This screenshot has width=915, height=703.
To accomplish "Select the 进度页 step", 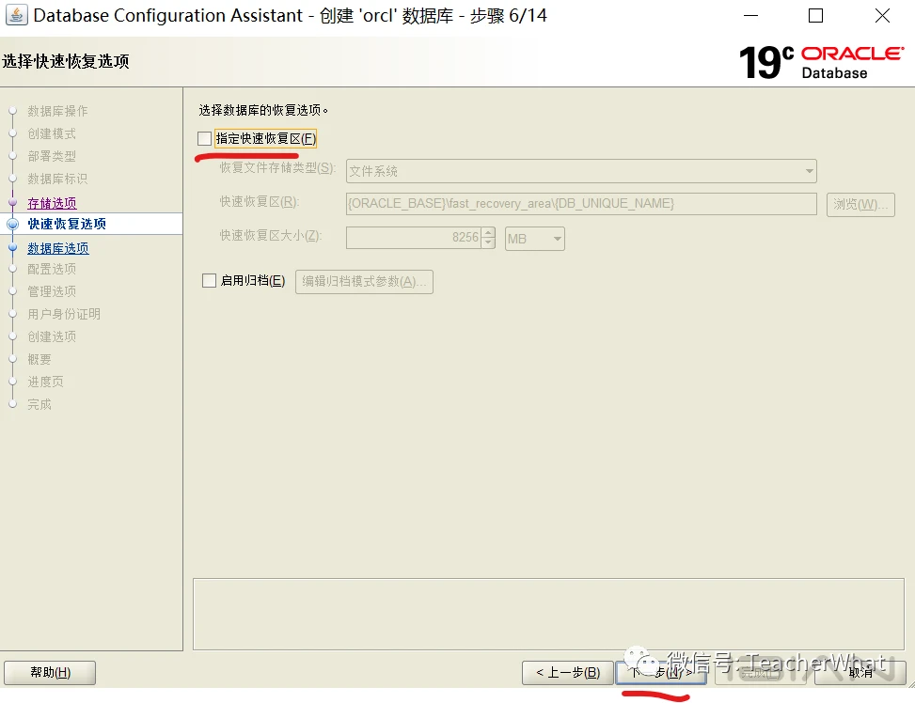I will click(45, 382).
